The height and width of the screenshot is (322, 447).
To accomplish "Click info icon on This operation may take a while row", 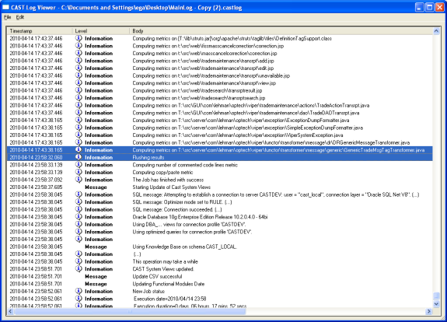I will (79, 261).
